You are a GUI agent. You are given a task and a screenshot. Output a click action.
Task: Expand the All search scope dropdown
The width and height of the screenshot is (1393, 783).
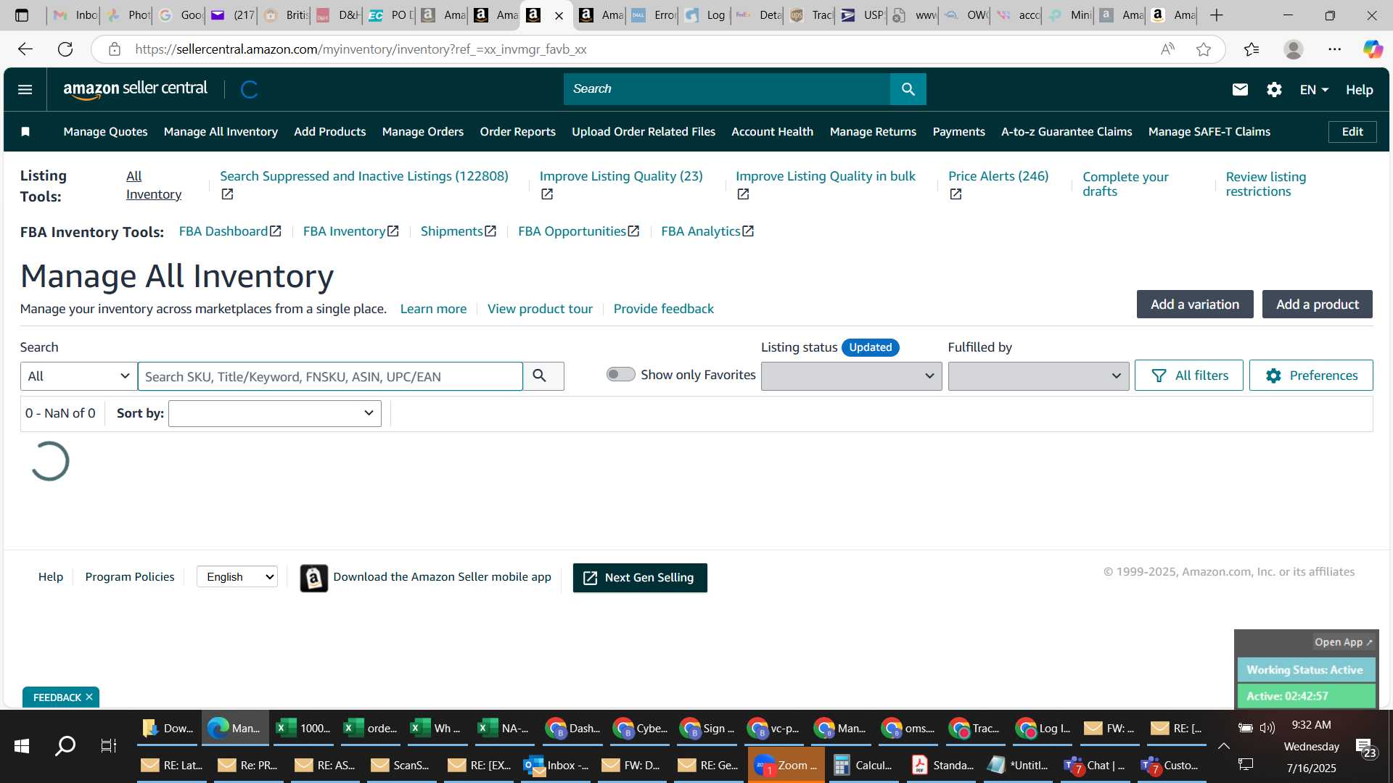tap(78, 376)
